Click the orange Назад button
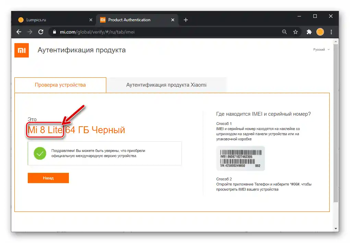The height and width of the screenshot is (243, 350). point(48,178)
